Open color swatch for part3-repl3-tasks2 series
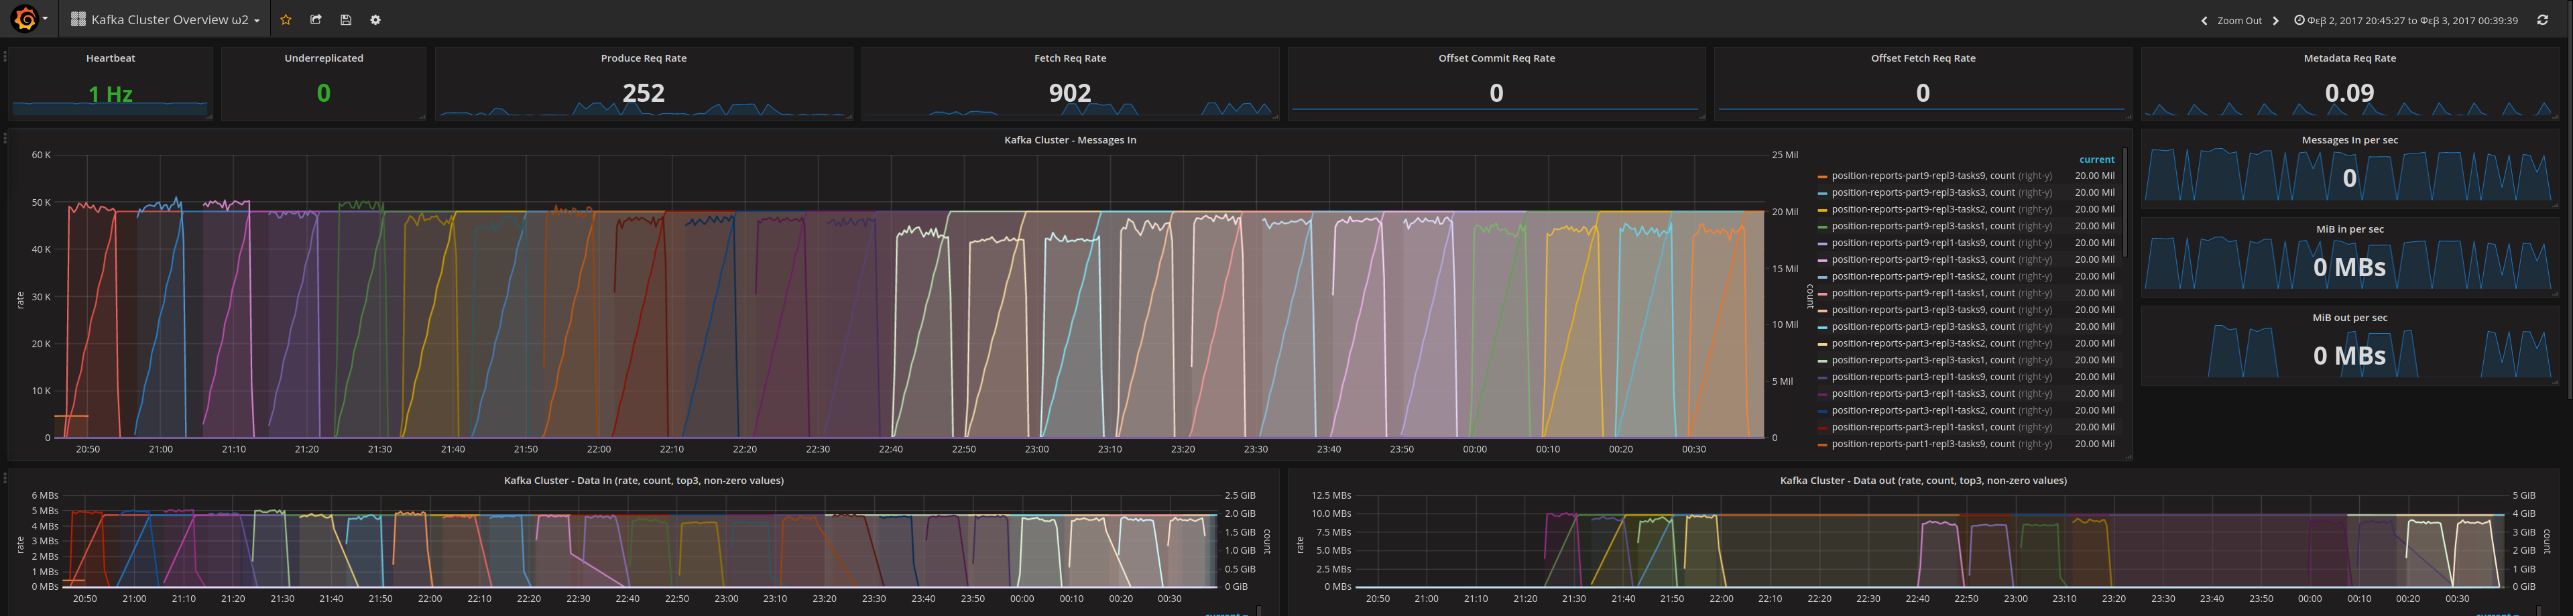2573x616 pixels. [x=1822, y=343]
